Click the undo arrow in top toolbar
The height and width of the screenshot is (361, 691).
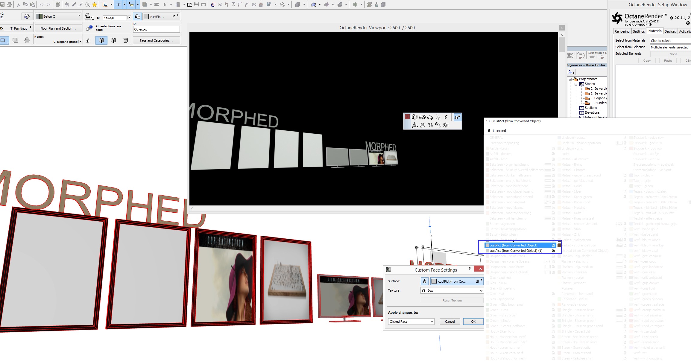pos(42,4)
